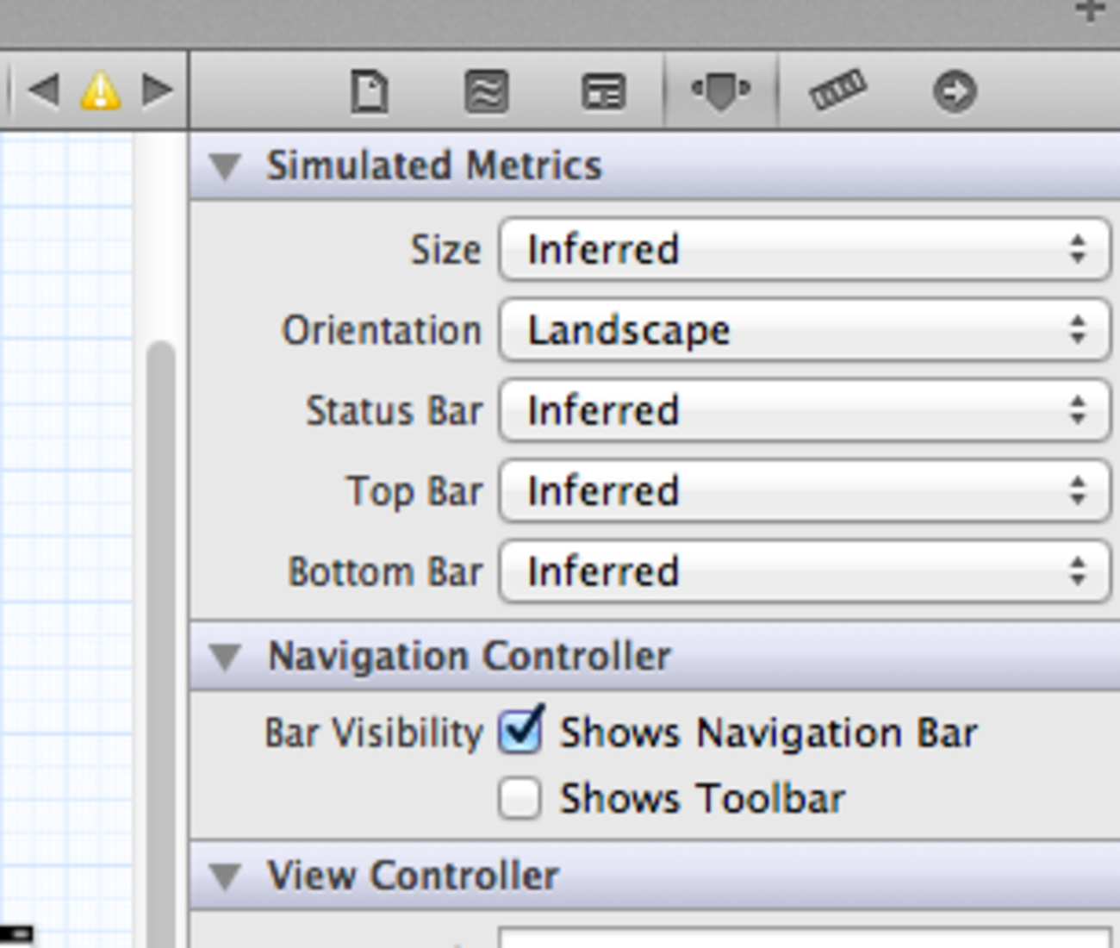
Task: Go to next issue arrow
Action: [x=157, y=90]
